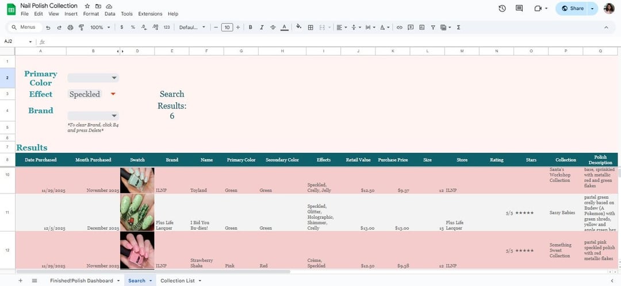Image resolution: width=621 pixels, height=286 pixels.
Task: Open the zoom level 100% dropdown
Action: (99, 27)
